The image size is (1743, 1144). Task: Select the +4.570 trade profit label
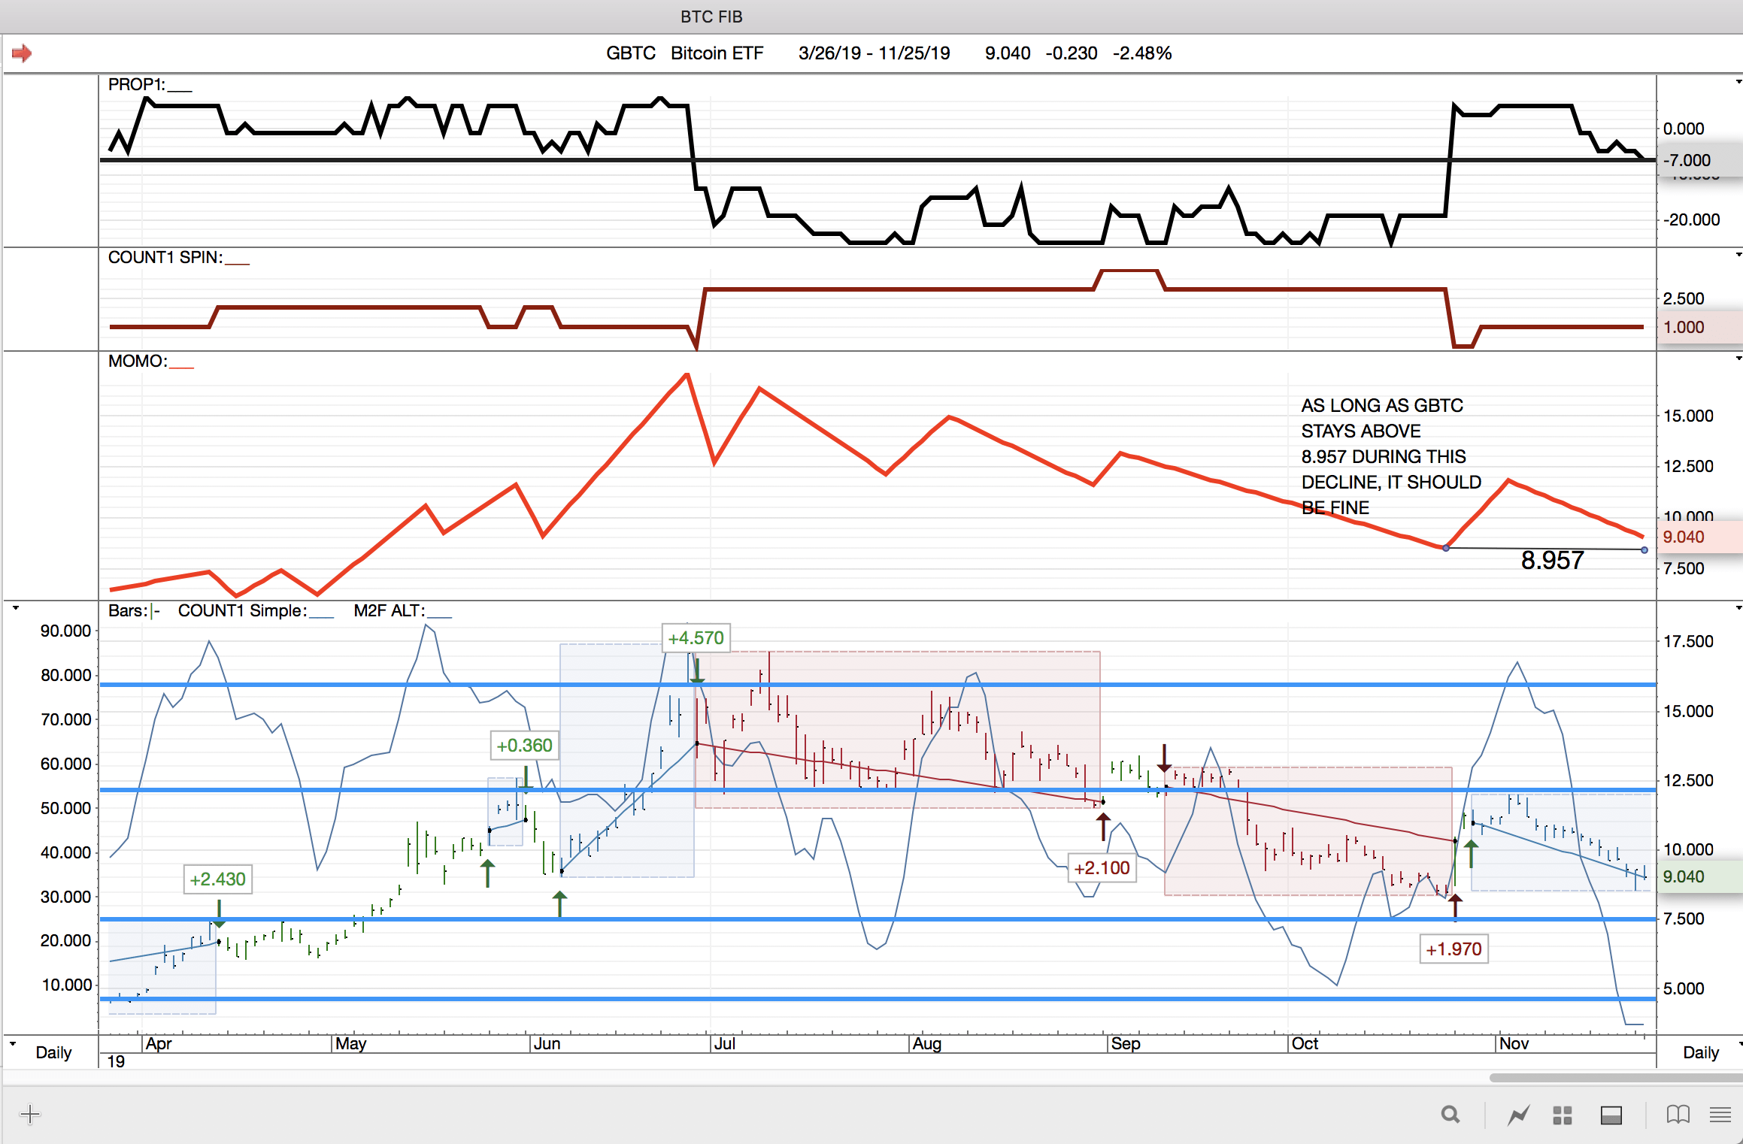[x=696, y=638]
